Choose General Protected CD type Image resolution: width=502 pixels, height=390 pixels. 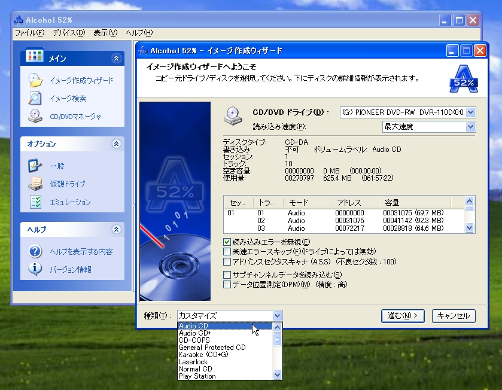225,348
